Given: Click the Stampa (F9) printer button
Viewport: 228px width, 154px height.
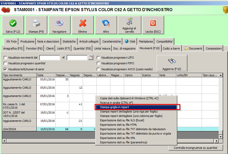Looking at the screenshot, I should click(x=36, y=25).
